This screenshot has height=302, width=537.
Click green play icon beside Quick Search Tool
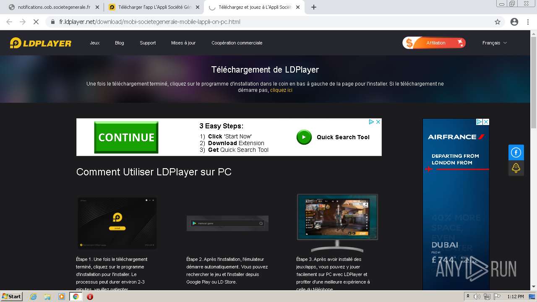pyautogui.click(x=304, y=137)
